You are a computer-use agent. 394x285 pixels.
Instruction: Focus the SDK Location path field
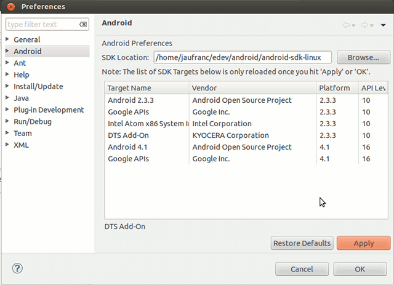[x=243, y=57]
